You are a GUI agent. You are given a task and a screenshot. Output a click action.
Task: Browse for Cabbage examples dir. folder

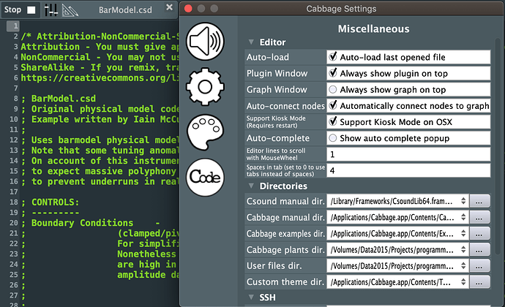click(479, 233)
